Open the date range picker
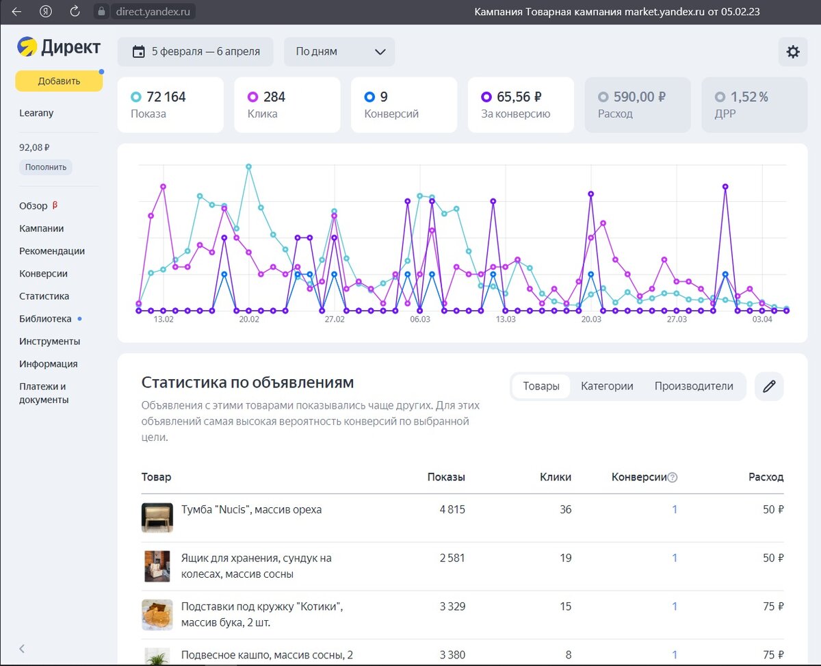The image size is (821, 666). click(x=195, y=52)
